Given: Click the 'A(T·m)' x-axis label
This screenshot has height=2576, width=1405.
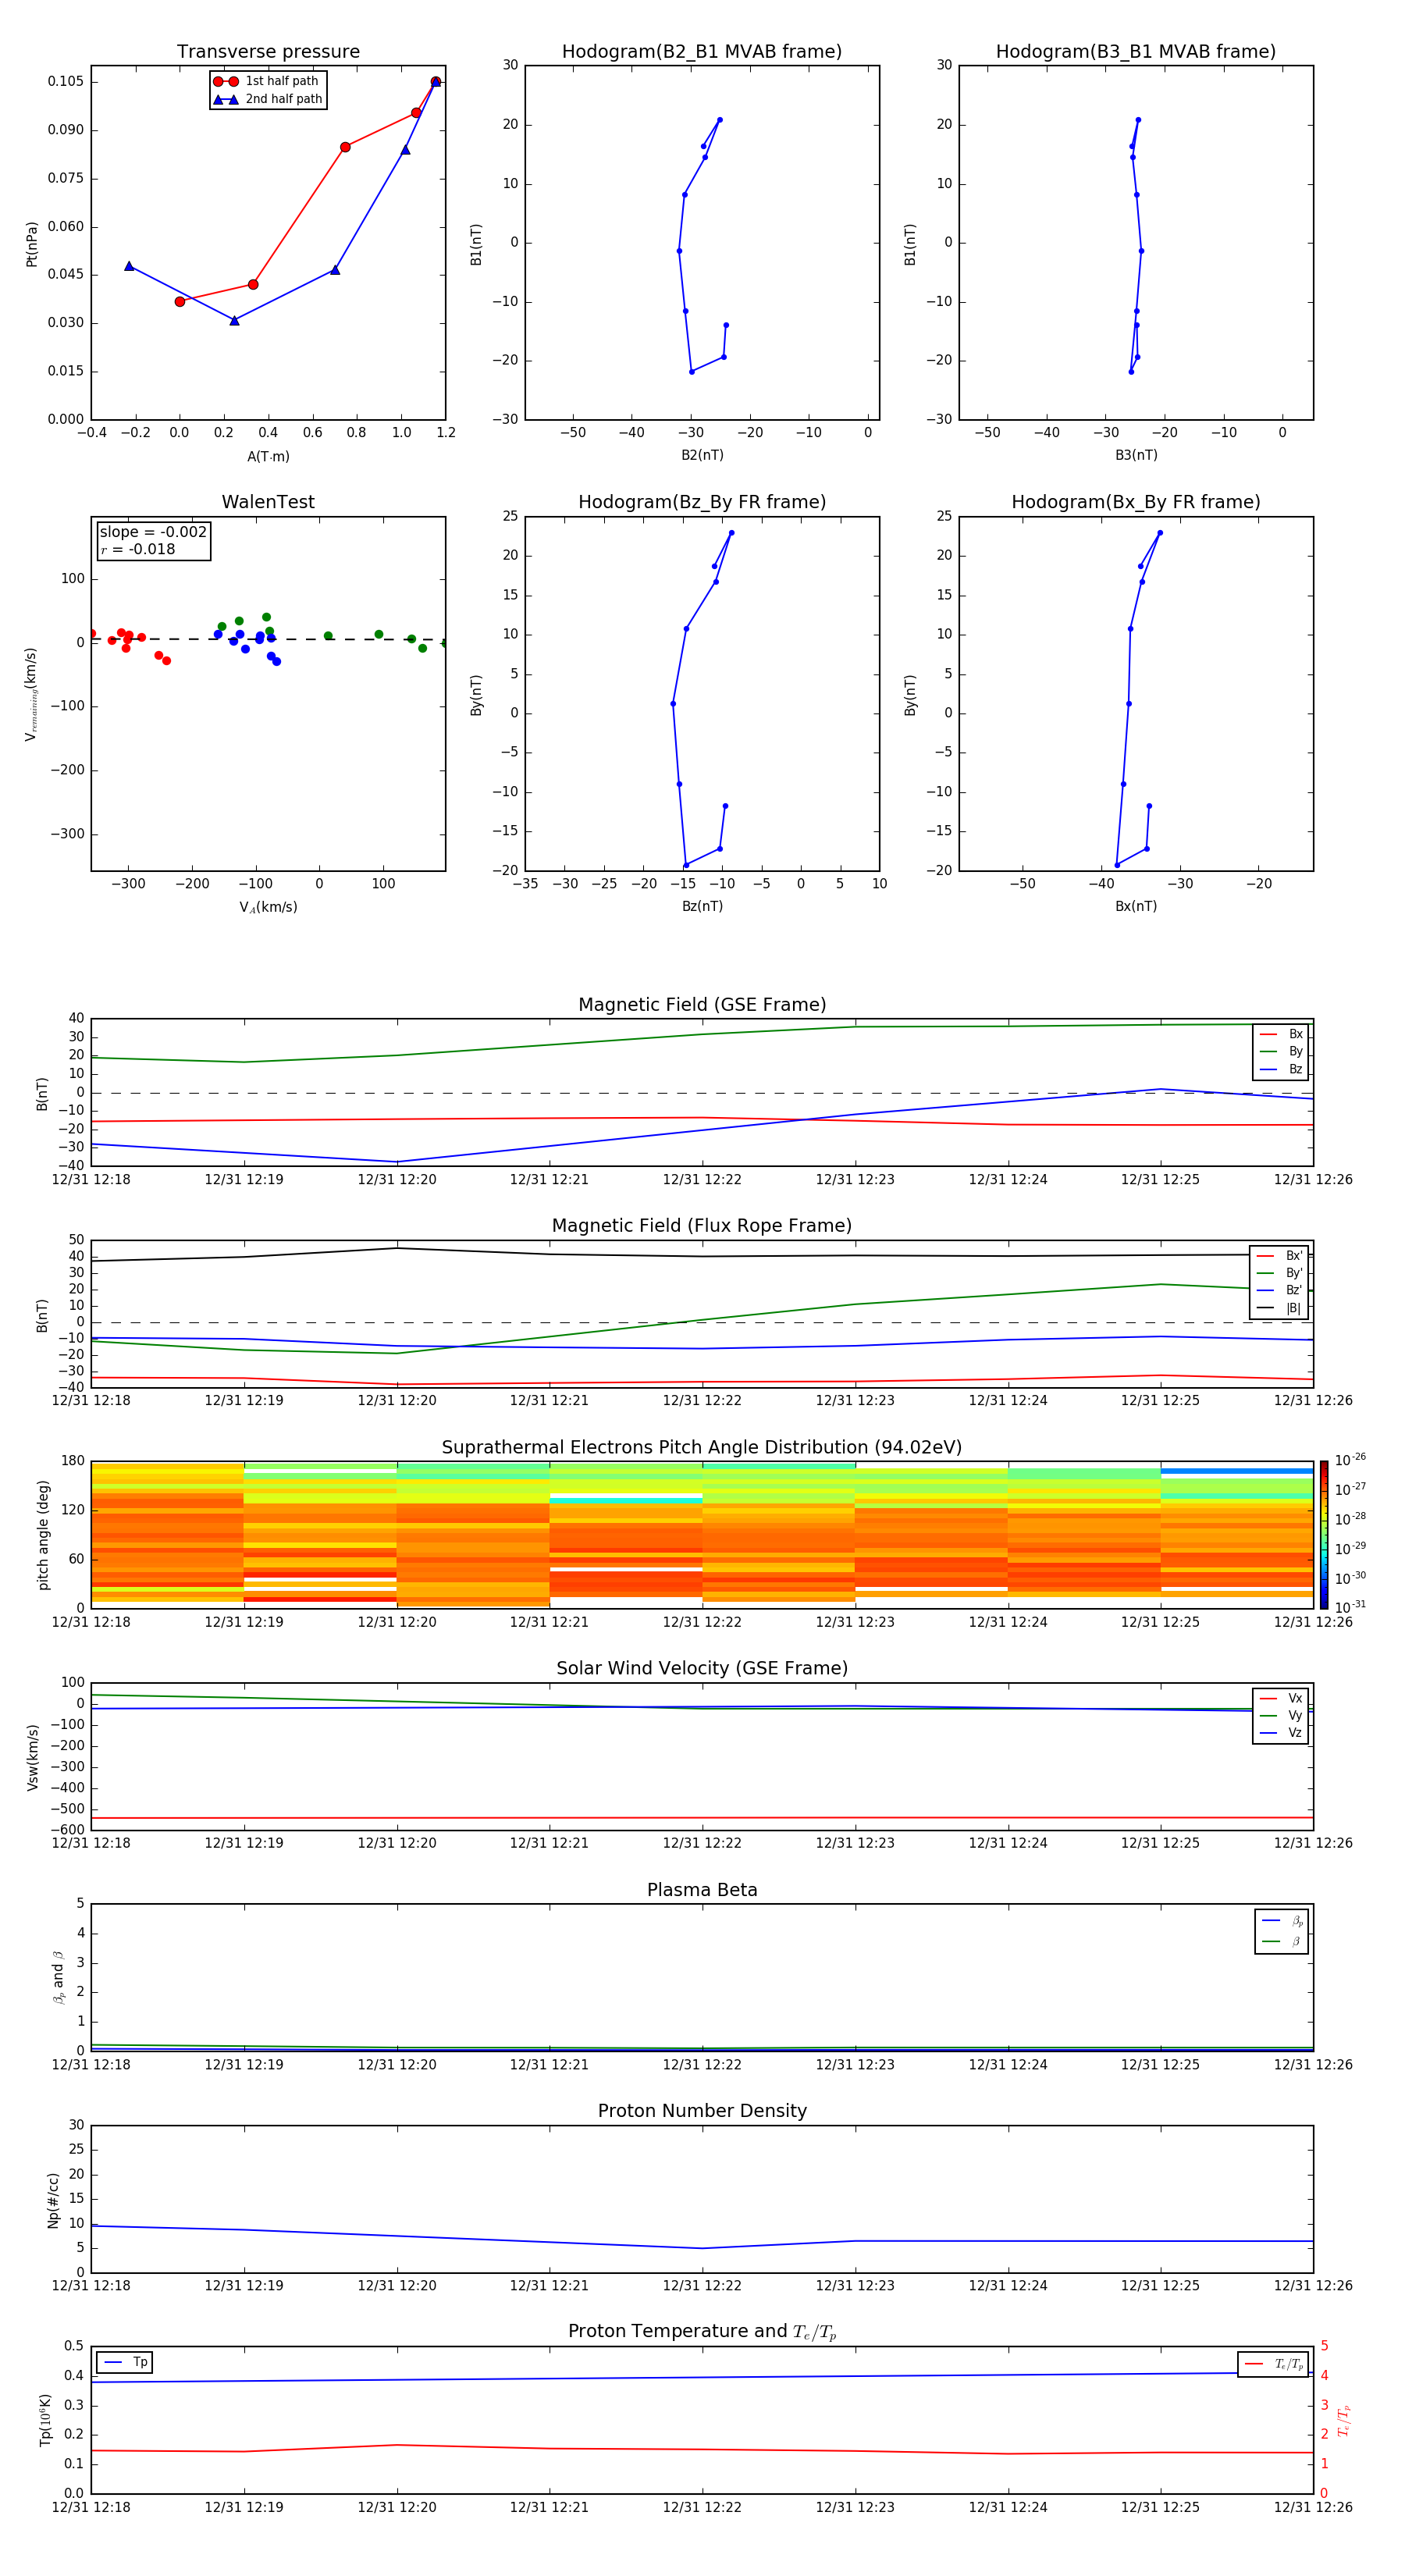Looking at the screenshot, I should tap(268, 457).
